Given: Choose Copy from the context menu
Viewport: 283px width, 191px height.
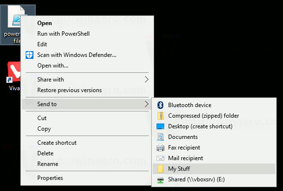Looking at the screenshot, I should click(x=44, y=129).
